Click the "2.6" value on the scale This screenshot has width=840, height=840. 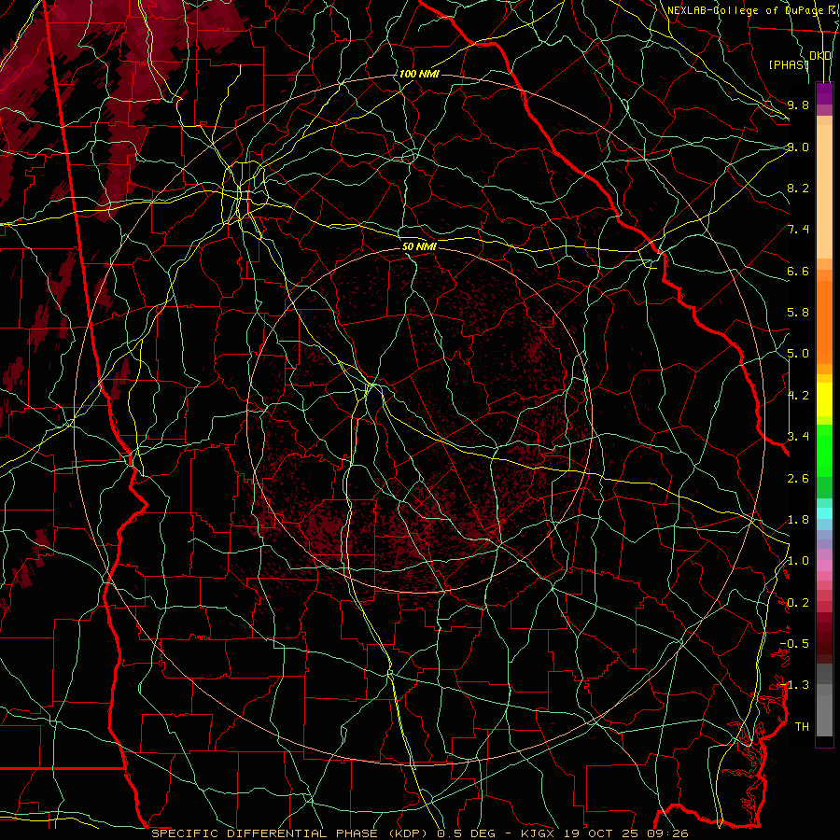coord(798,479)
